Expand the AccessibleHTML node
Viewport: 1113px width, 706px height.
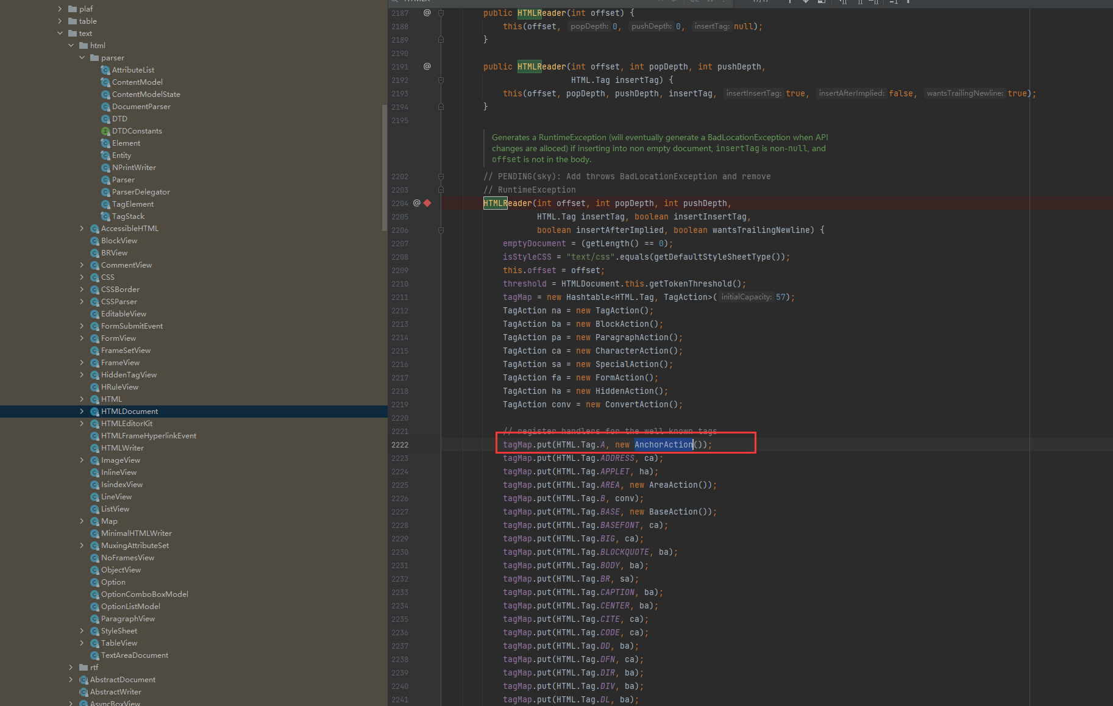pos(82,229)
